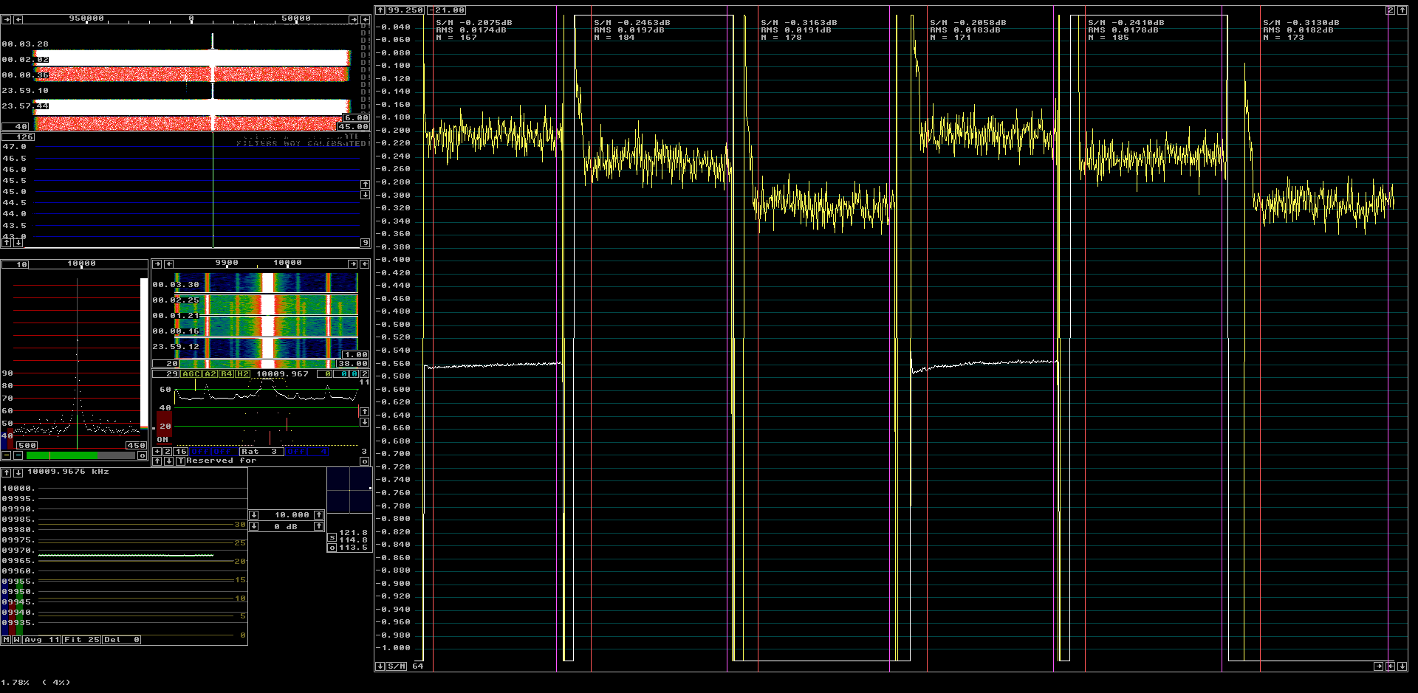This screenshot has height=693, width=1418.
Task: Toggle the H2 button
Action: 243,373
